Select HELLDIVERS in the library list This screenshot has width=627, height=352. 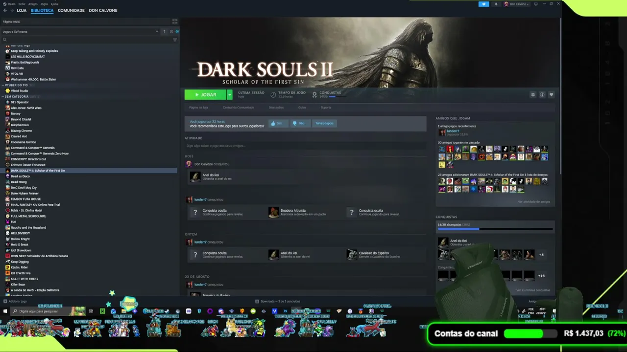click(20, 233)
